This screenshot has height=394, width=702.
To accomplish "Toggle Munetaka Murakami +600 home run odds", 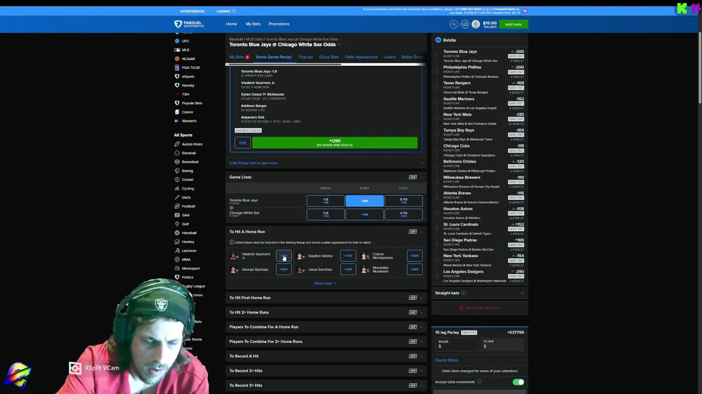I will pyautogui.click(x=414, y=269).
